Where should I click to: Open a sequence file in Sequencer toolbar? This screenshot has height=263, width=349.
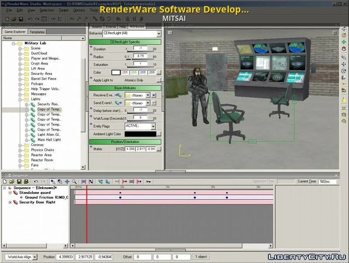click(x=12, y=182)
